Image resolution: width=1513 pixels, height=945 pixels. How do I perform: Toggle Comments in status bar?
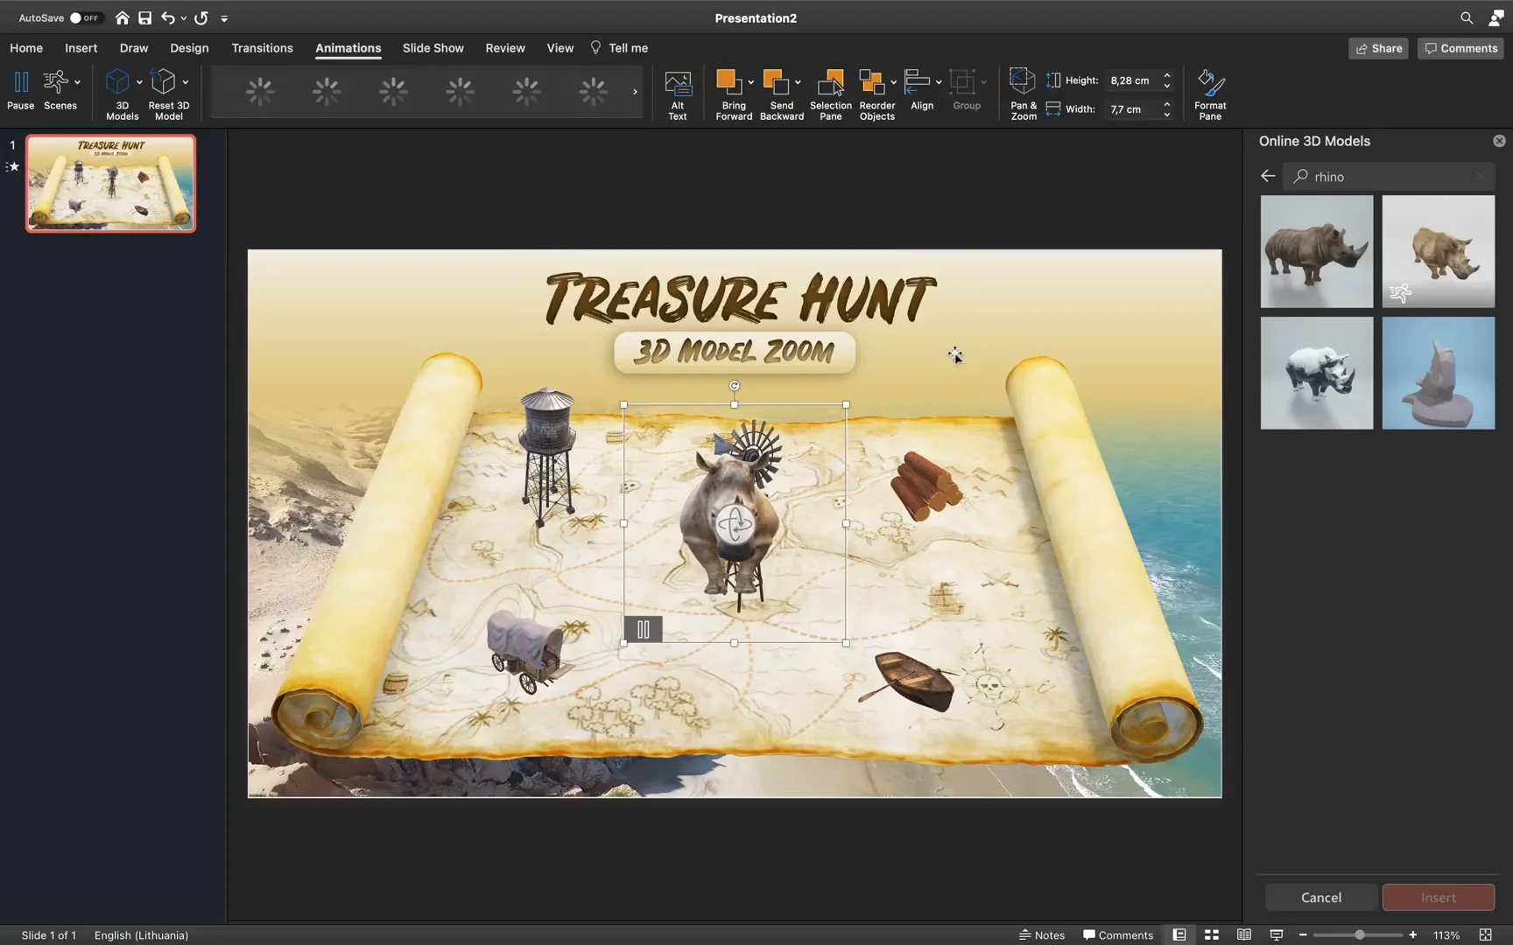[1118, 934]
